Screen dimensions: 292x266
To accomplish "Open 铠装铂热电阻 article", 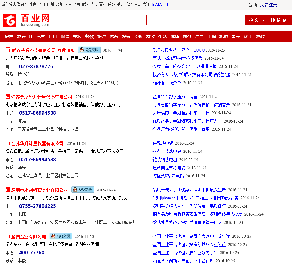I will (165, 159).
